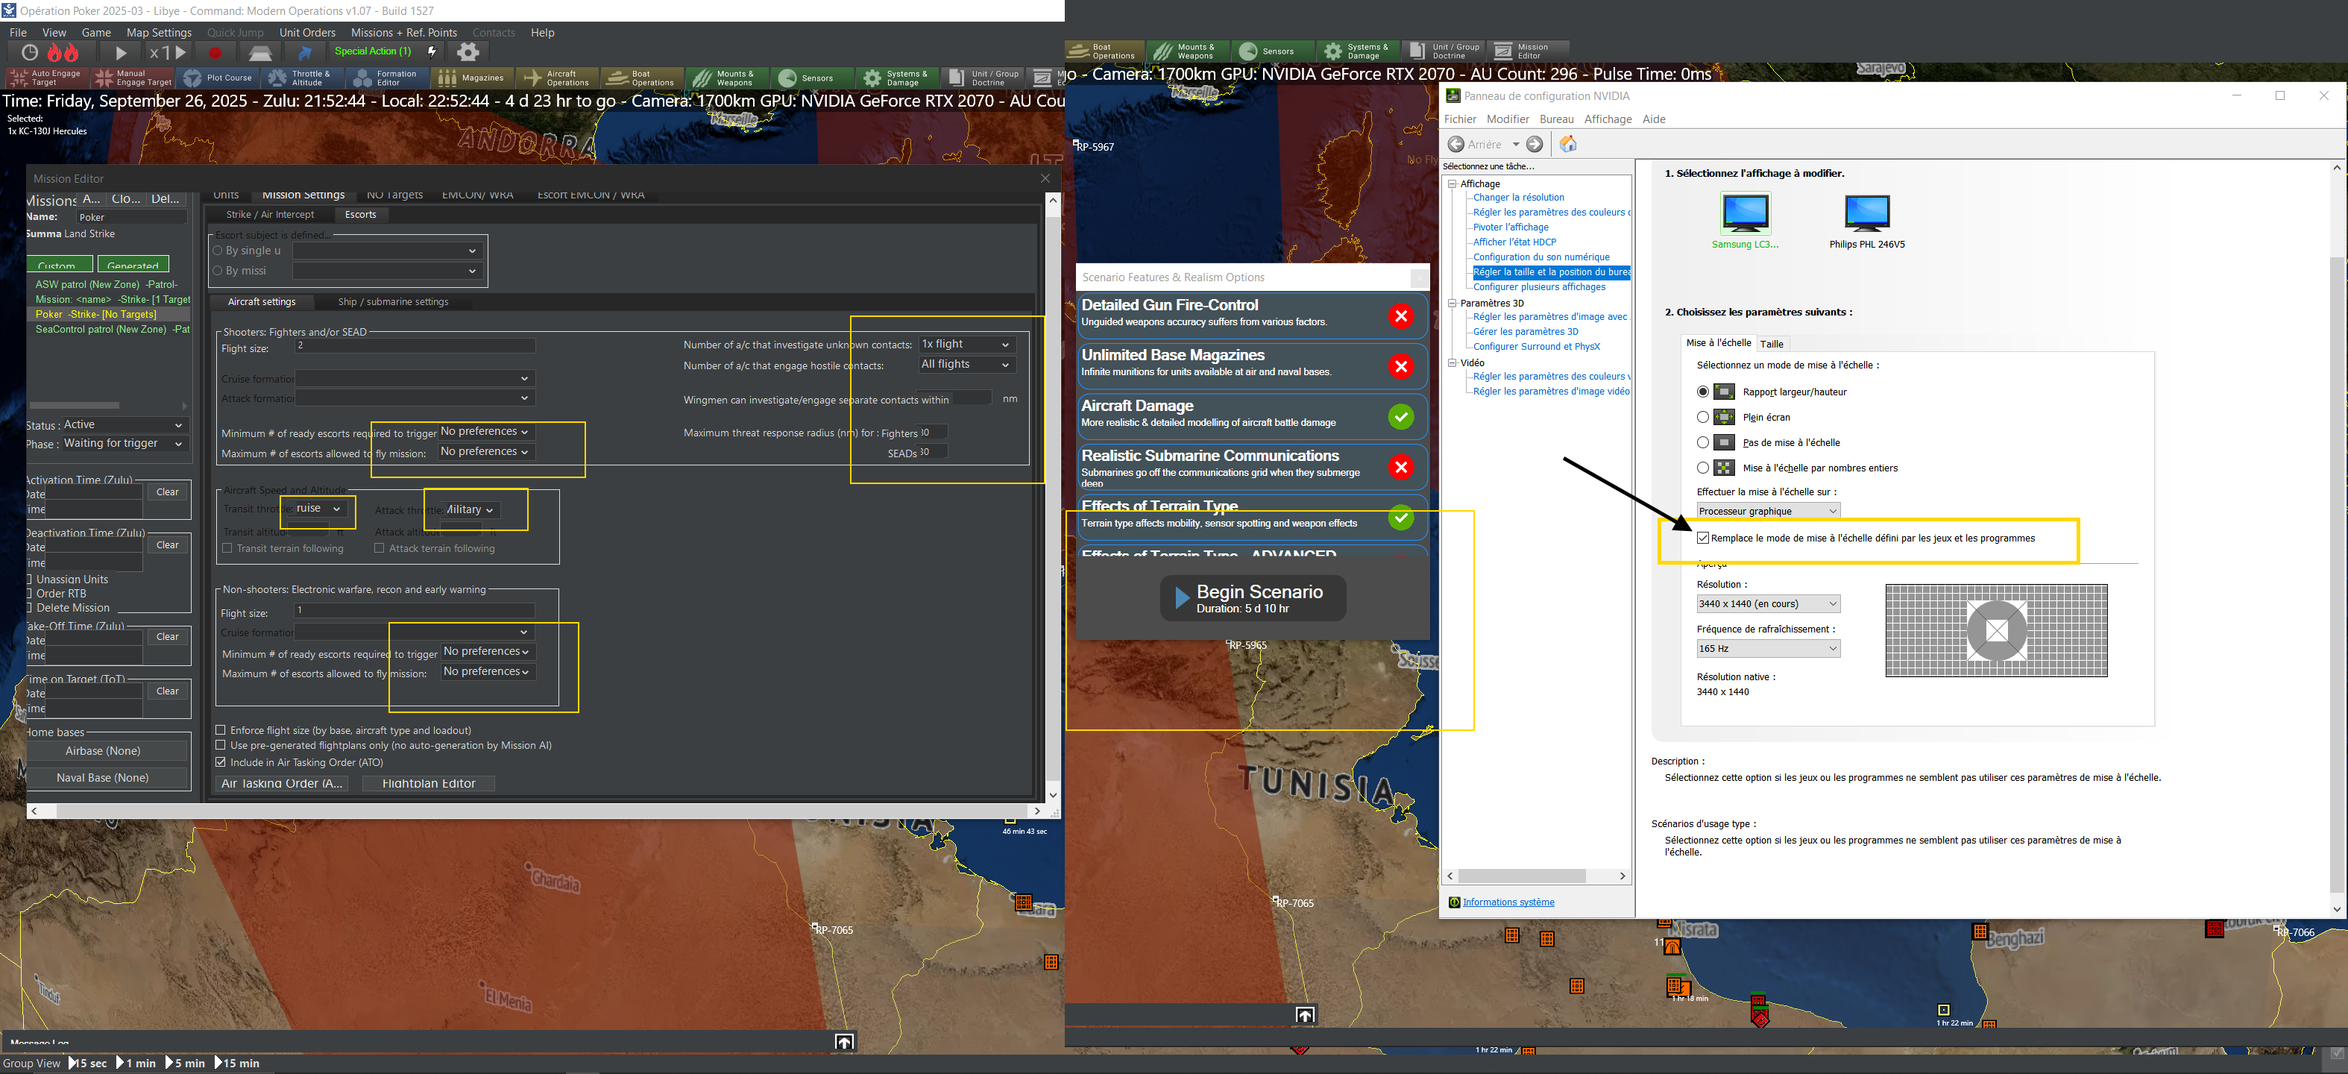Click Flightplan Editor button
Viewport: 2348px width, 1074px height.
click(x=429, y=783)
